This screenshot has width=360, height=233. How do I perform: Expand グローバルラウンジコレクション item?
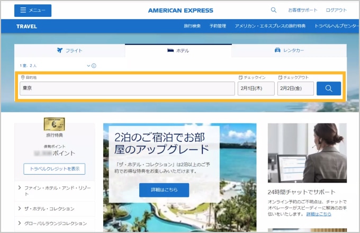pyautogui.click(x=55, y=223)
